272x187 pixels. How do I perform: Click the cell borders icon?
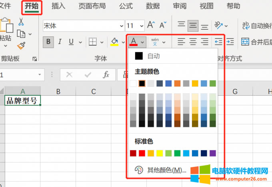[92, 42]
